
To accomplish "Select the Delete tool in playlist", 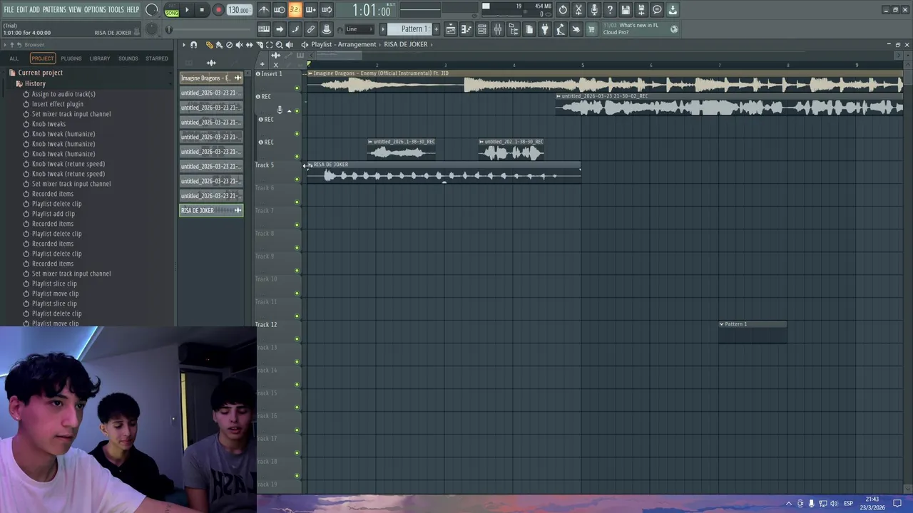I will 229,45.
